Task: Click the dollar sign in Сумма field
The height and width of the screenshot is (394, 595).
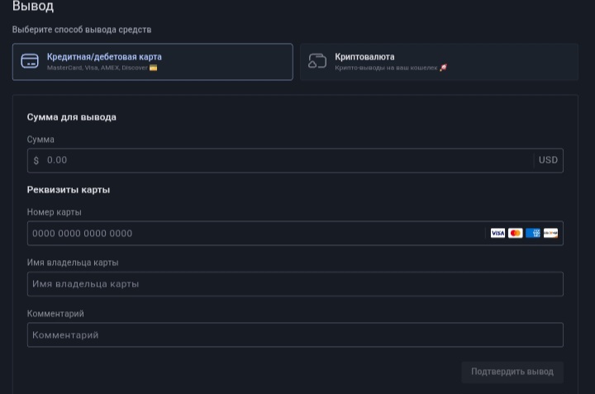Action: [x=36, y=160]
